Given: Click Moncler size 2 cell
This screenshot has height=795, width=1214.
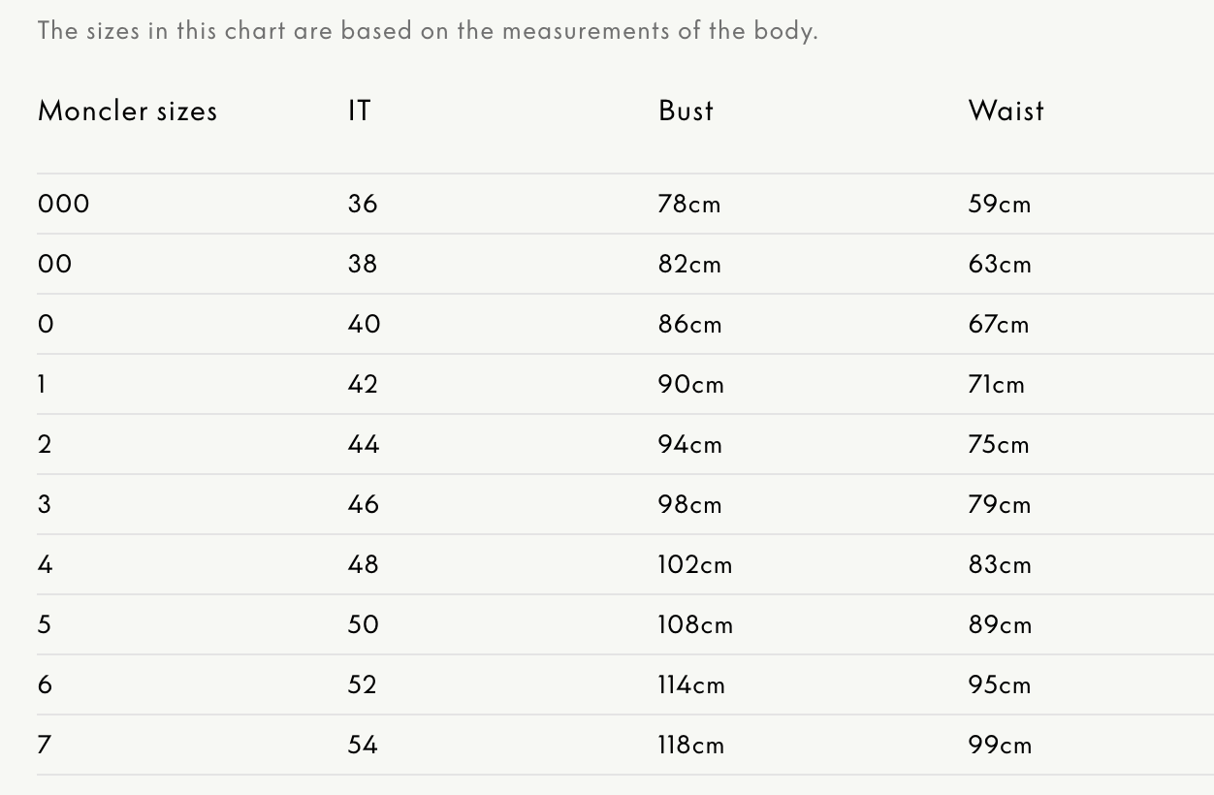Looking at the screenshot, I should [45, 444].
